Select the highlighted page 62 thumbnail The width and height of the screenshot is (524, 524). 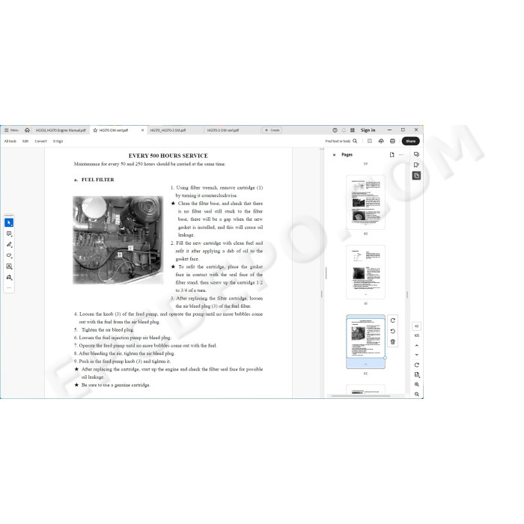click(x=365, y=341)
